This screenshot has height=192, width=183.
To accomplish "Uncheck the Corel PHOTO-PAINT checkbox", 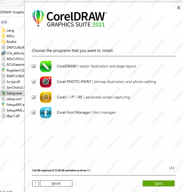I will coord(34,82).
